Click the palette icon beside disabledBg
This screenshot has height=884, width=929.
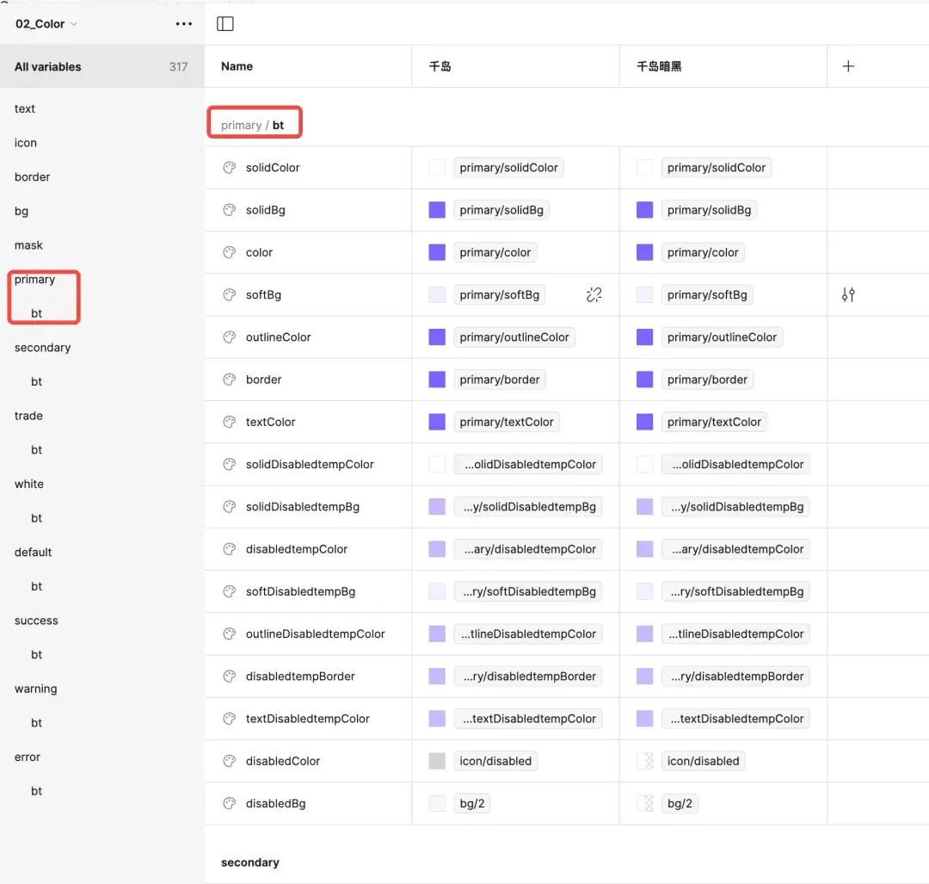click(230, 803)
